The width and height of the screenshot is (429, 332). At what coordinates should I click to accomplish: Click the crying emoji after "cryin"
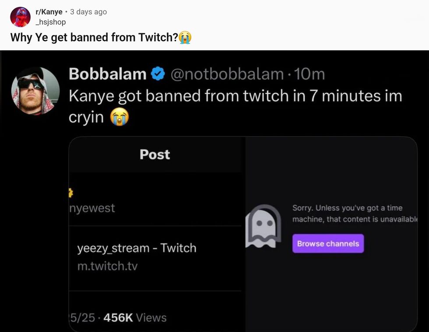pyautogui.click(x=120, y=117)
